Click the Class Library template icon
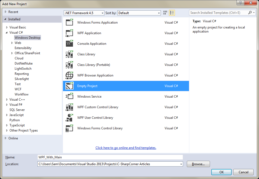This screenshot has height=179, width=259. [69, 54]
